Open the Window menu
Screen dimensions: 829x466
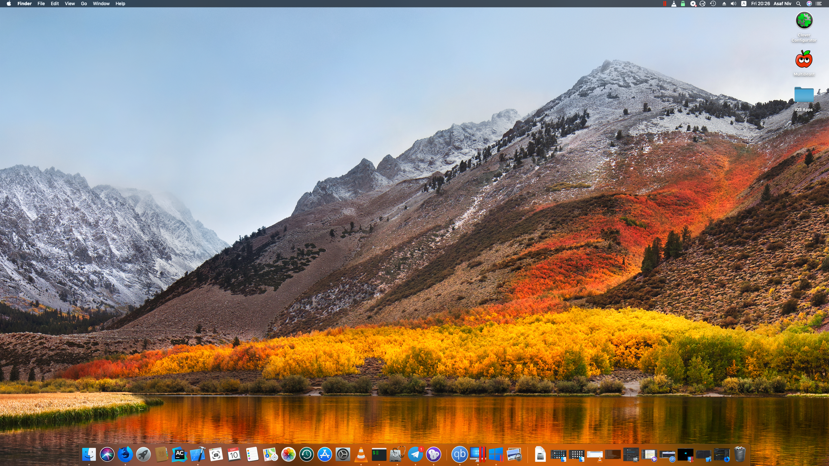tap(101, 4)
